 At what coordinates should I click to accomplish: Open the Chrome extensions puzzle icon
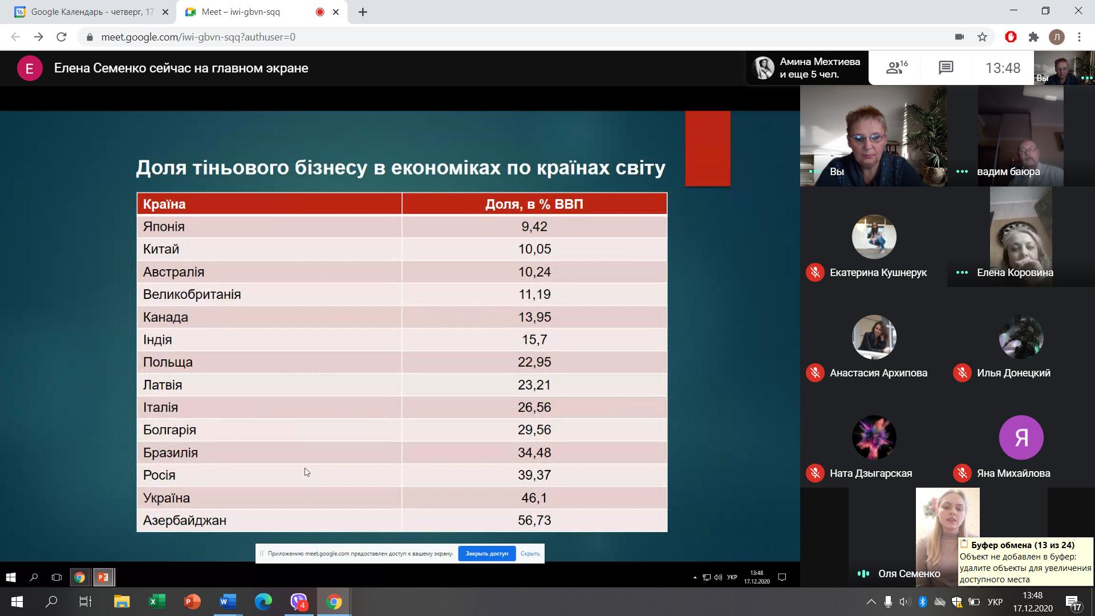tap(1033, 37)
